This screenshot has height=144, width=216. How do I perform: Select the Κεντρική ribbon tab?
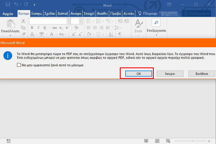24,14
